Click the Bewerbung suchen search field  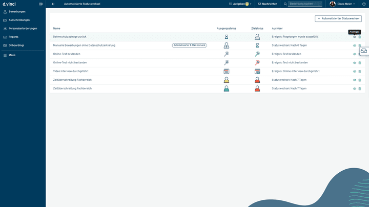click(305, 4)
